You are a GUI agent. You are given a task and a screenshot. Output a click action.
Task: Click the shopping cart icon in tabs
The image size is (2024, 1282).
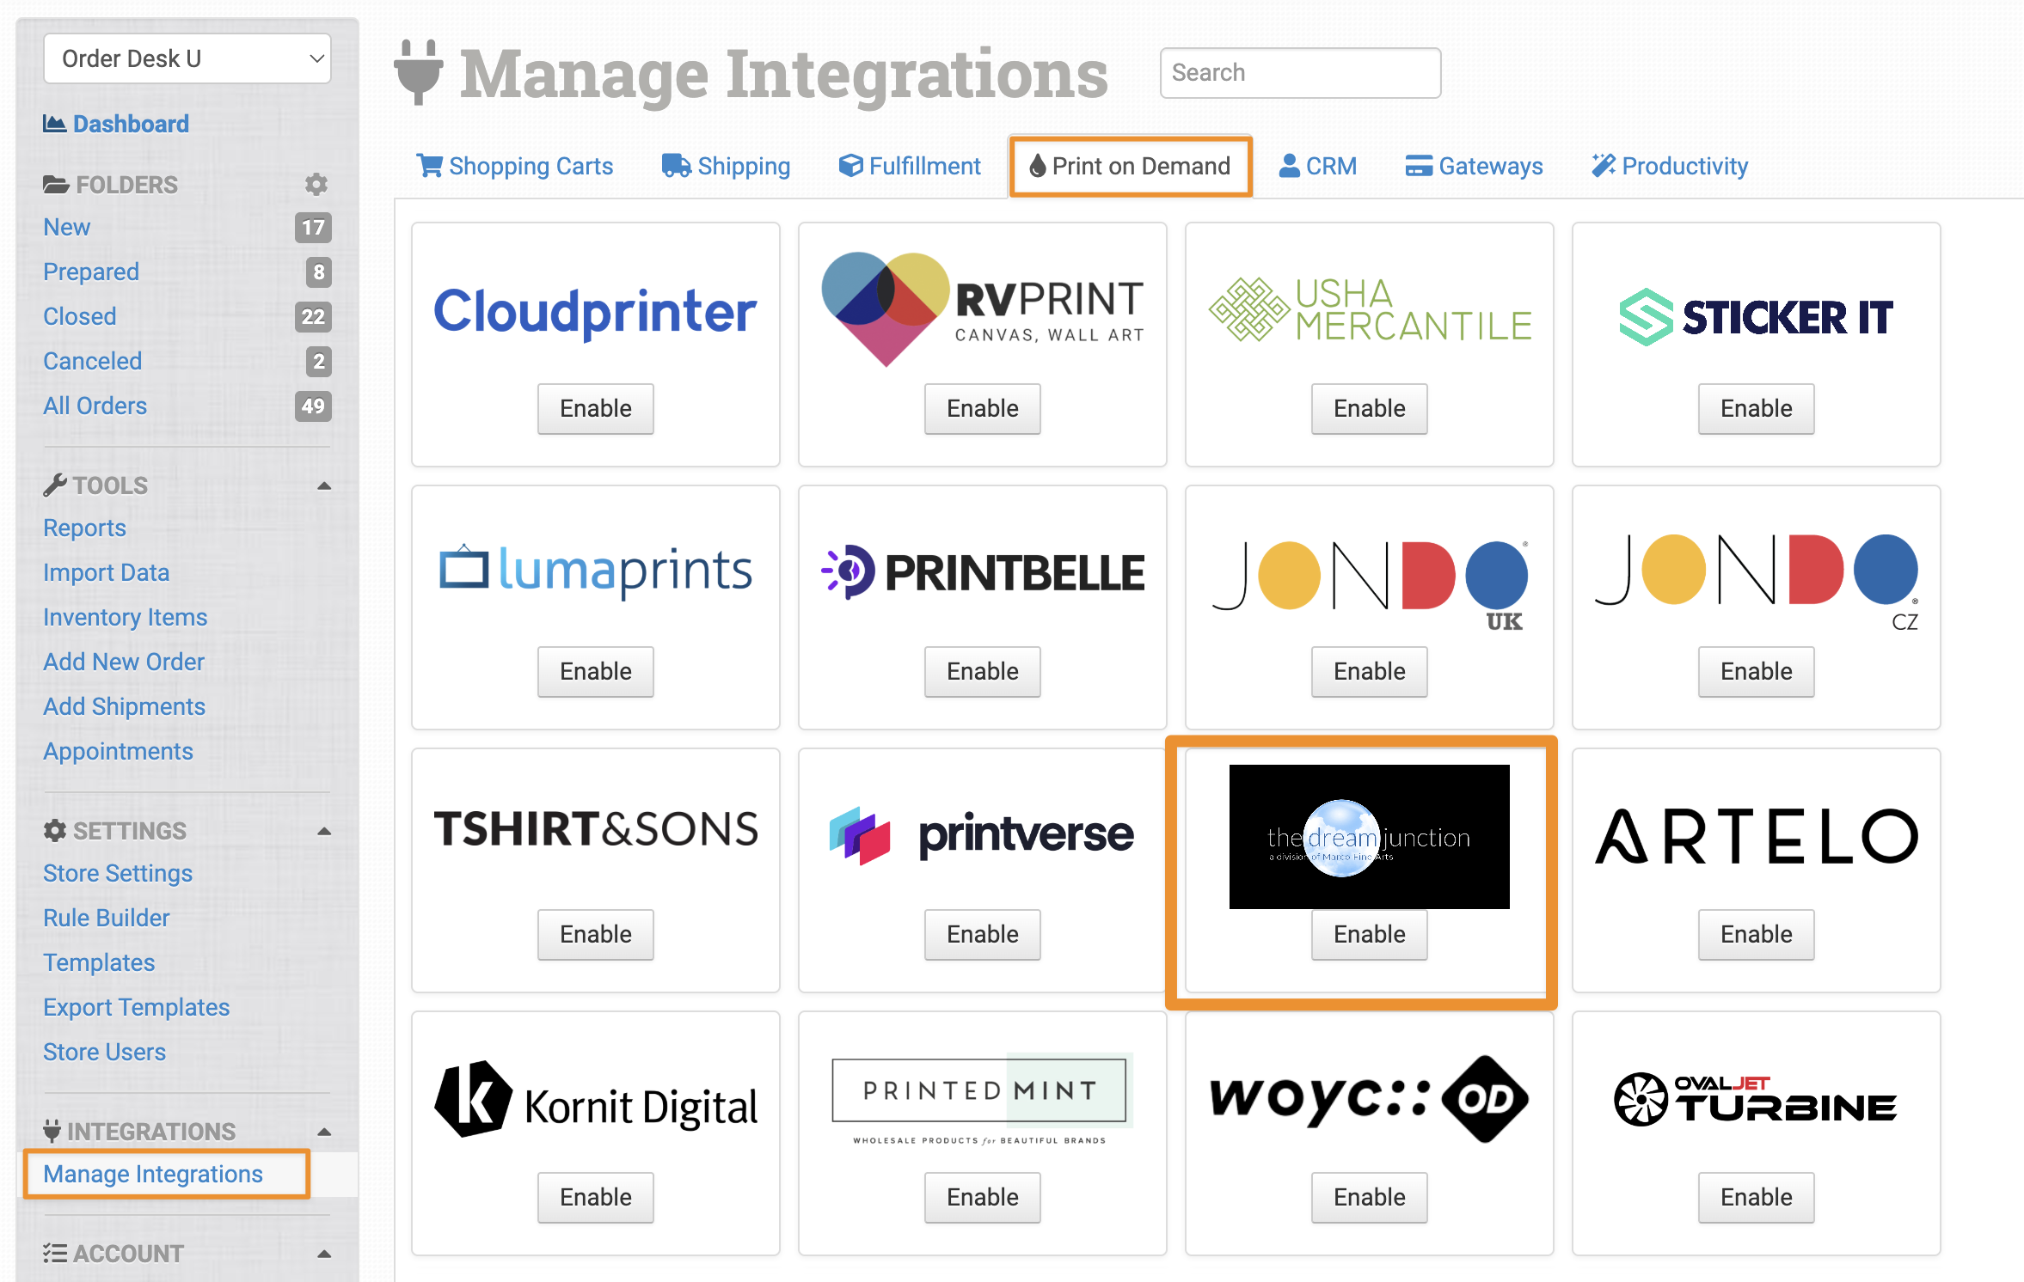tap(429, 165)
